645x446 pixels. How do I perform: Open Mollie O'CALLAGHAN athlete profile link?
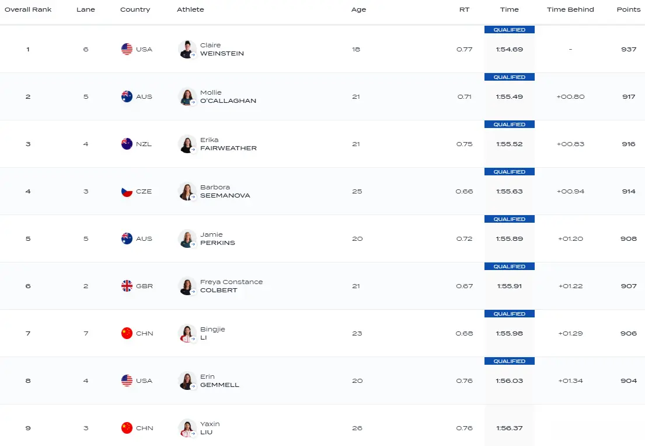tap(228, 96)
